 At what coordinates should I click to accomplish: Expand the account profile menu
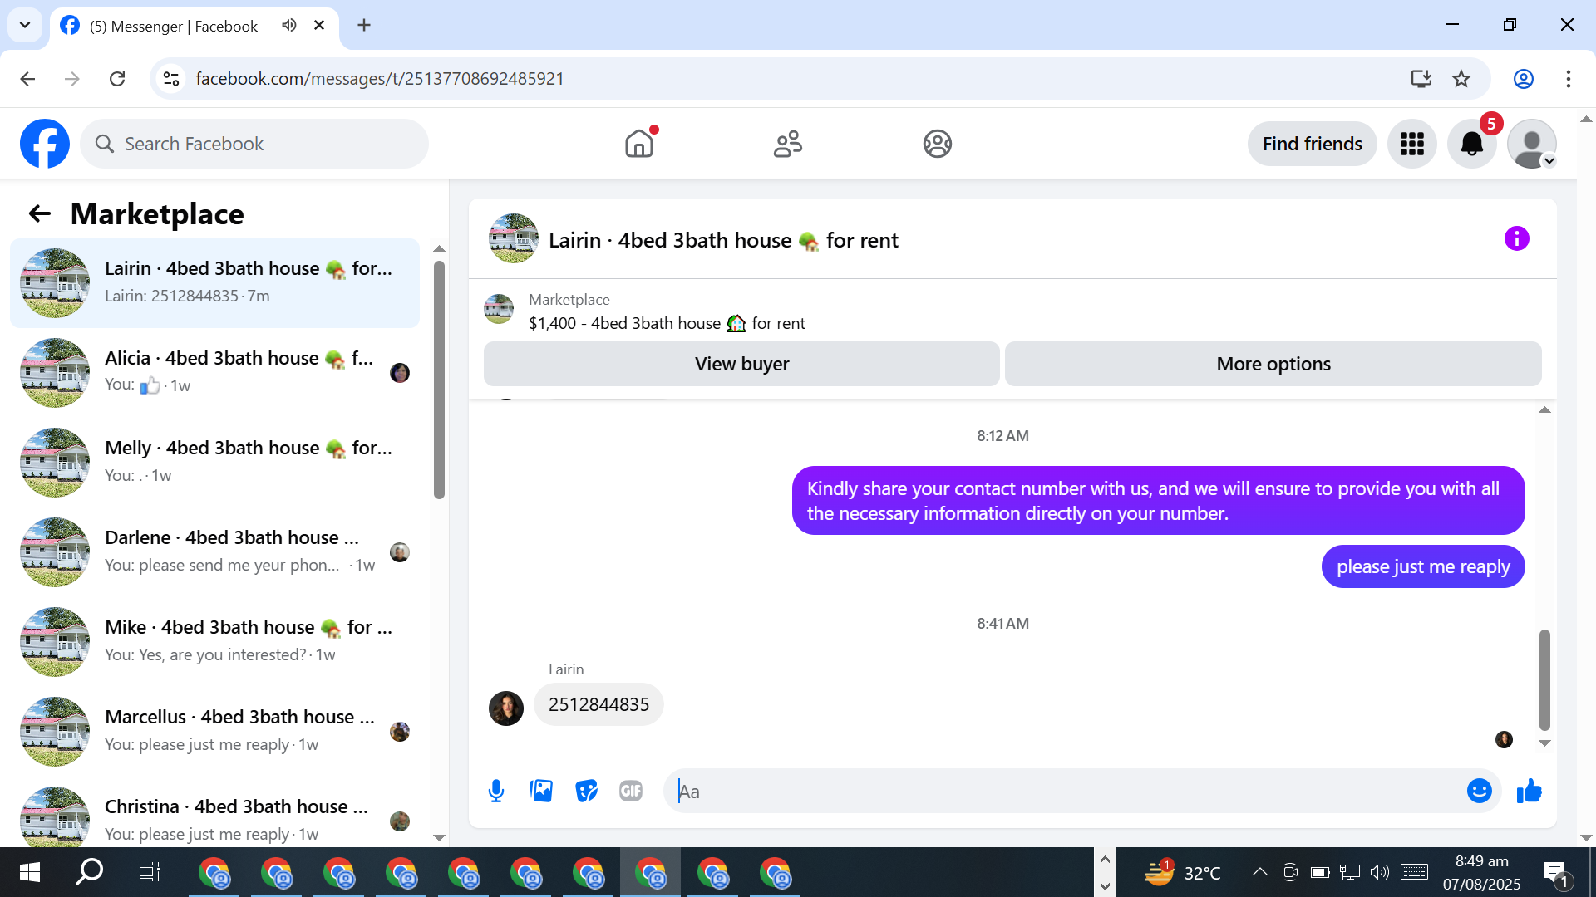[x=1532, y=144]
